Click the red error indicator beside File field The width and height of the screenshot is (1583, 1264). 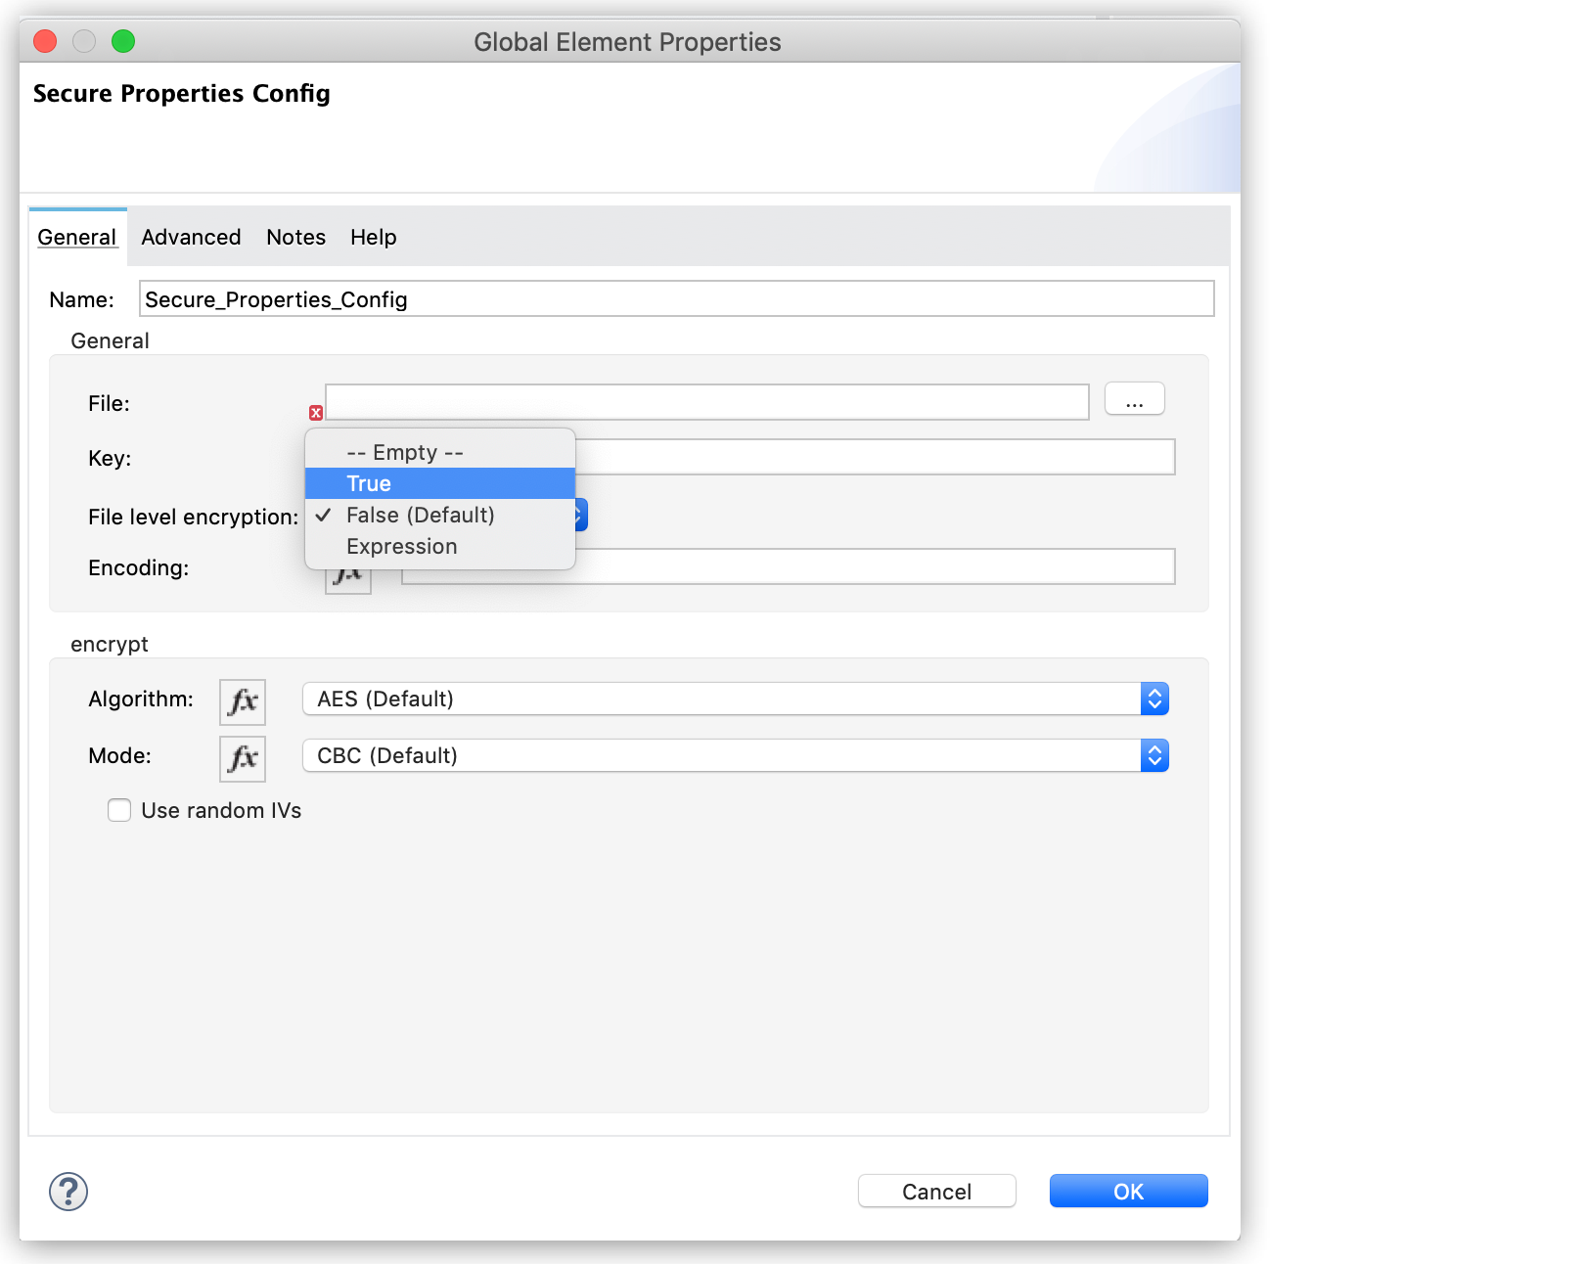coord(315,413)
